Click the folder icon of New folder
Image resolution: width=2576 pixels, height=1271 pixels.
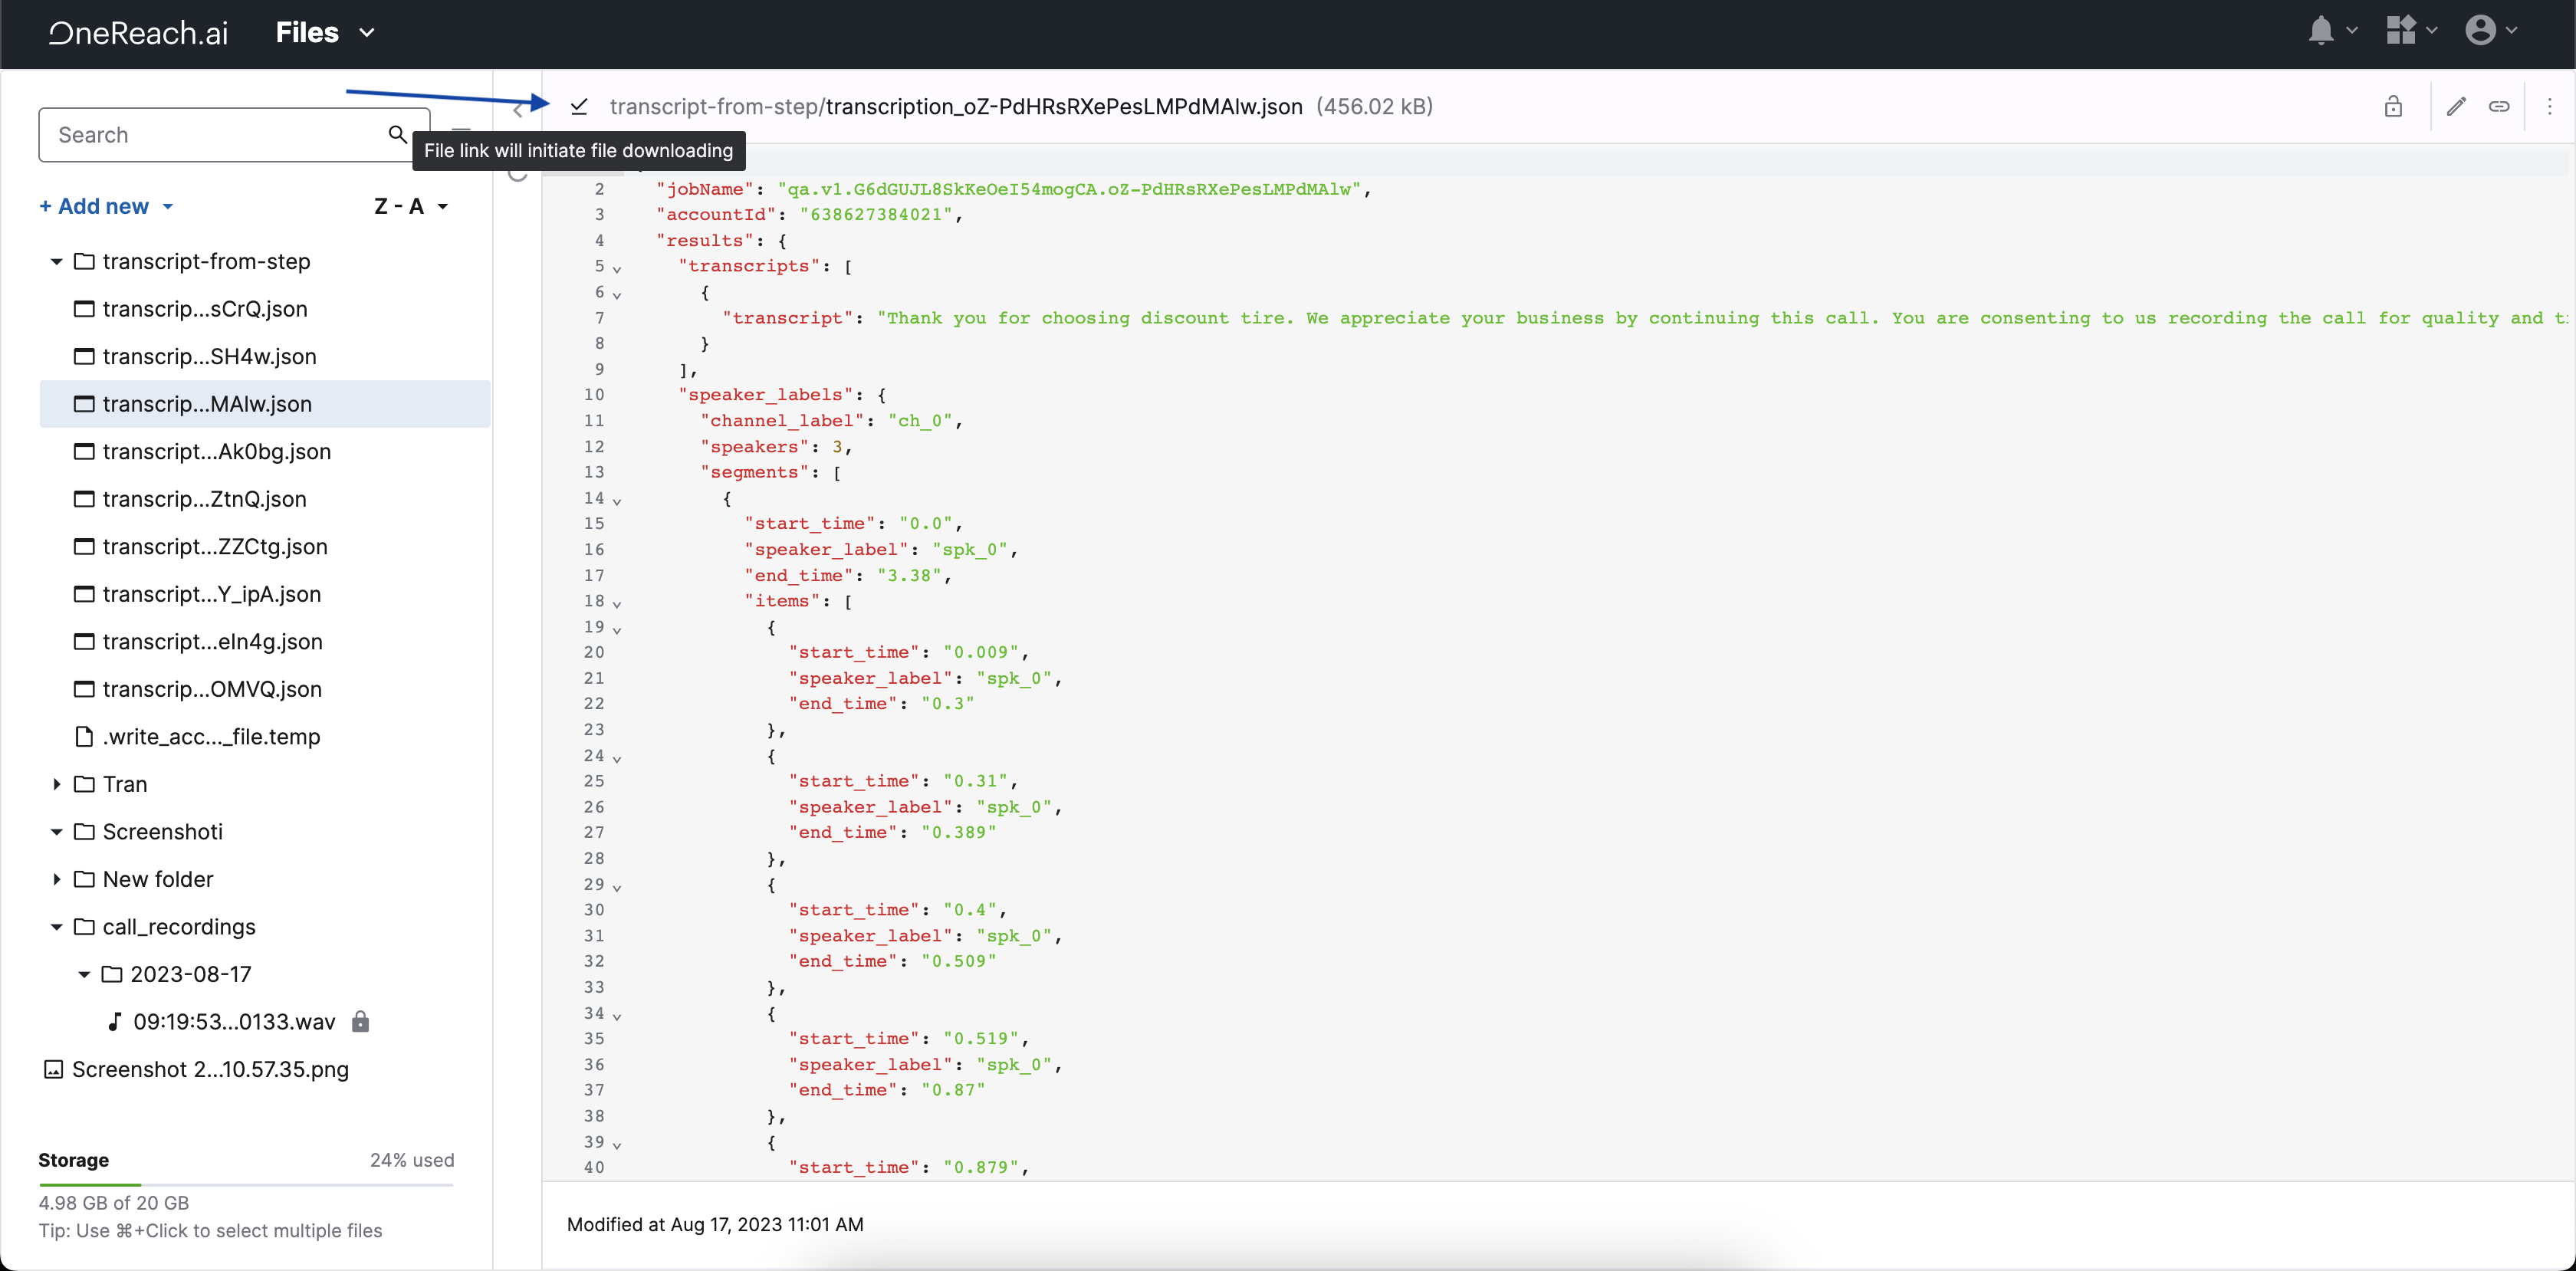pyautogui.click(x=85, y=879)
